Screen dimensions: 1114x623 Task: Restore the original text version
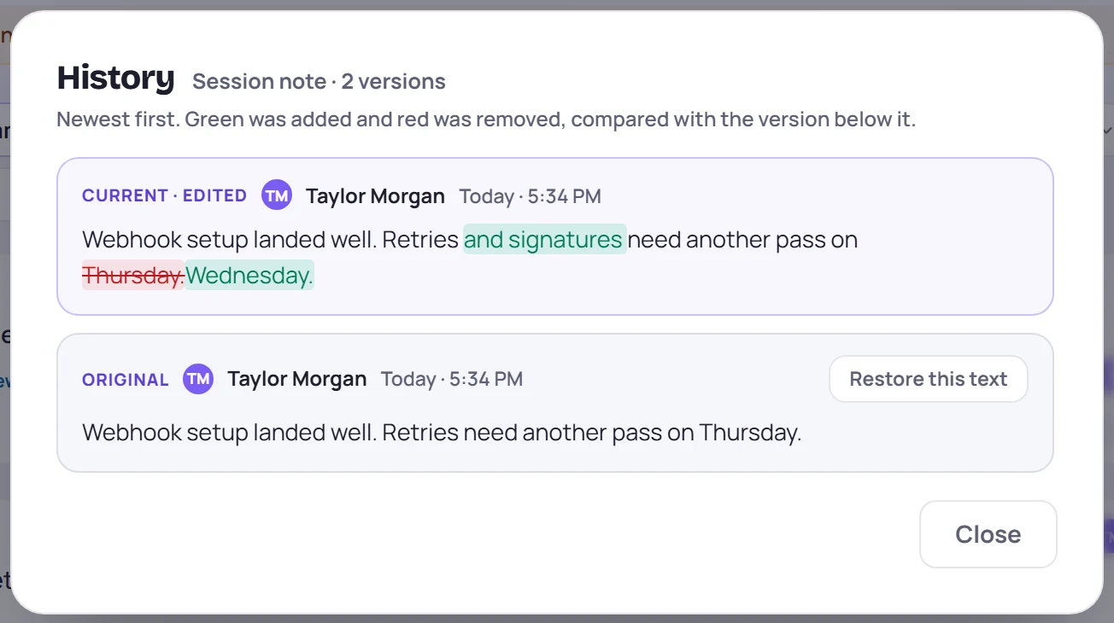tap(929, 379)
